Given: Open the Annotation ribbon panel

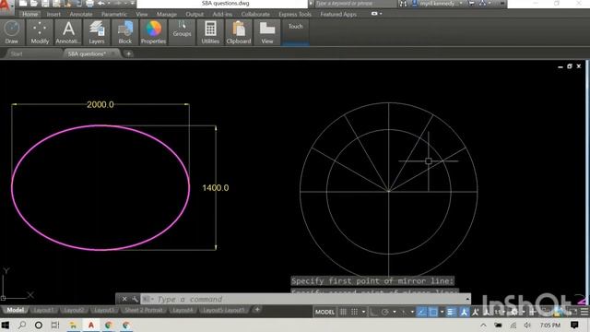Looking at the screenshot, I should tap(68, 32).
